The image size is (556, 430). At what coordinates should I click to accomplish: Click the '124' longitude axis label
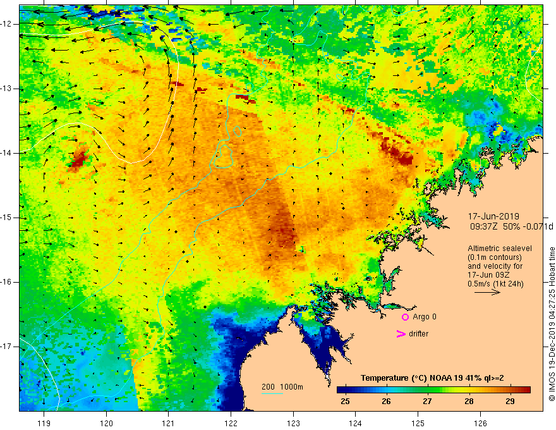click(x=355, y=423)
